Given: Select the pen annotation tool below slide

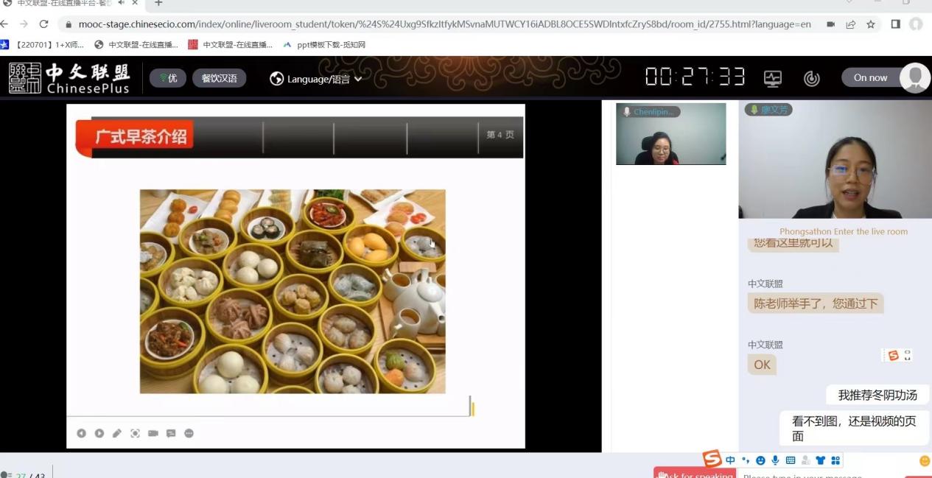Looking at the screenshot, I should coord(117,433).
